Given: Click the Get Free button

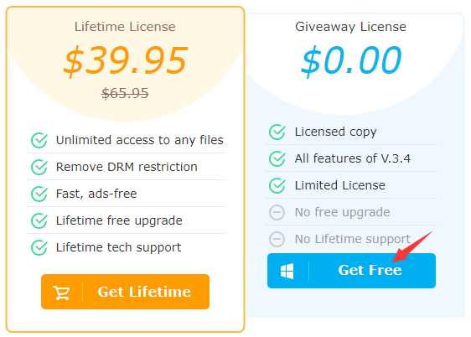Looking at the screenshot, I should [351, 271].
